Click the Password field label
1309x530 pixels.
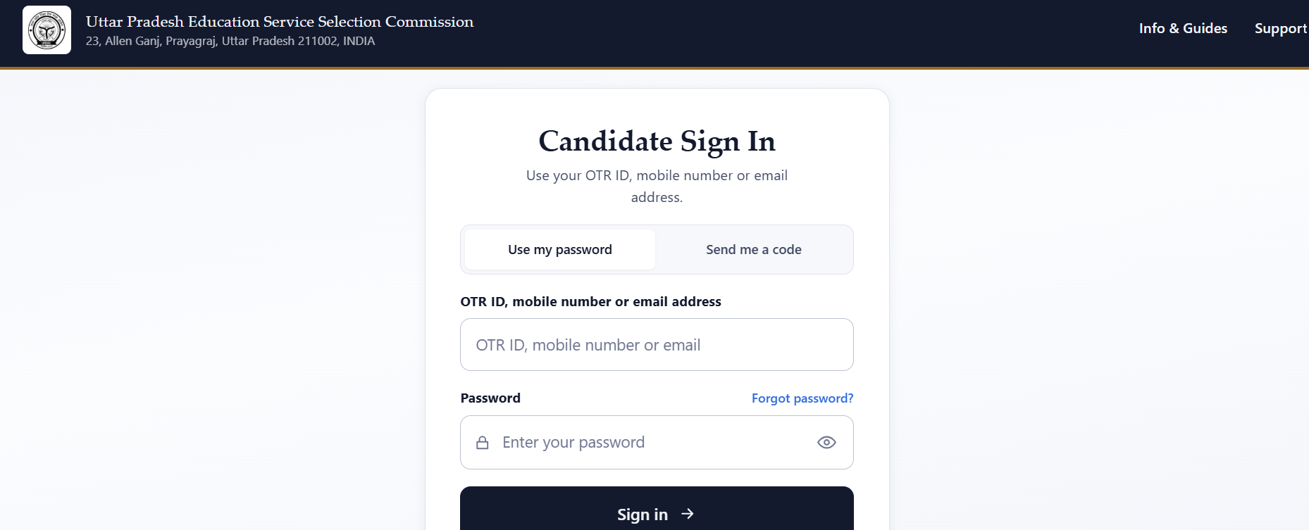point(490,398)
